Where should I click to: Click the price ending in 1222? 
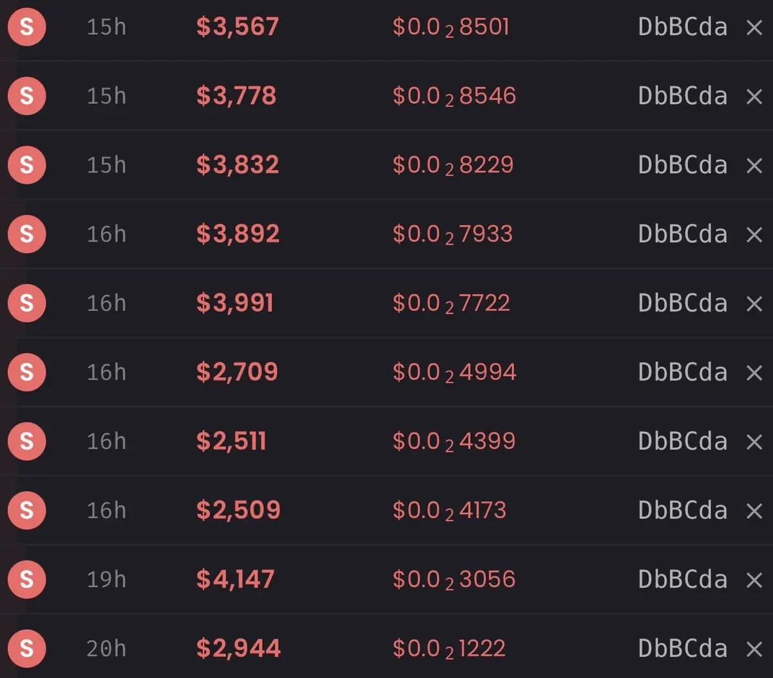pos(449,649)
